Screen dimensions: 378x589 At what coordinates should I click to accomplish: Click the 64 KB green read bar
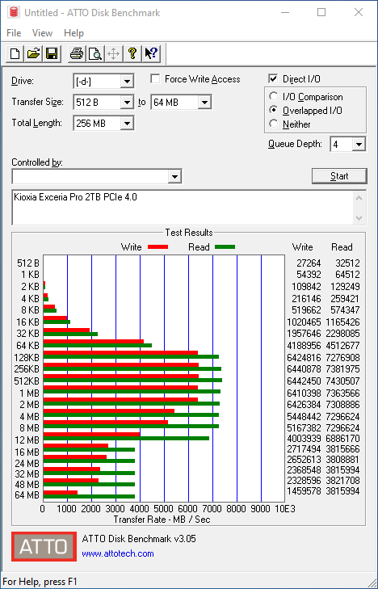[98, 345]
